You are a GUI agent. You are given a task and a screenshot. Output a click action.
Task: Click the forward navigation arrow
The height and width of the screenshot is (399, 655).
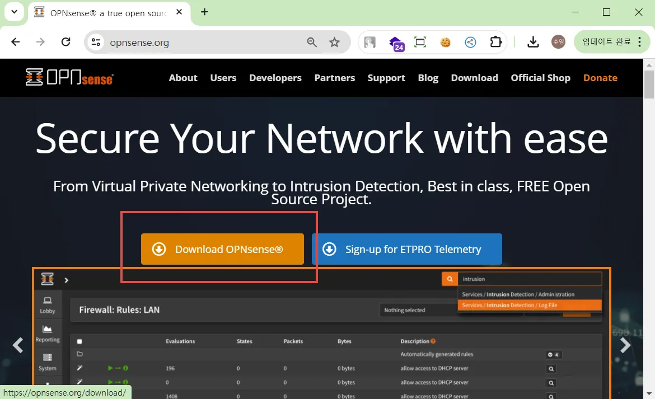(x=40, y=42)
